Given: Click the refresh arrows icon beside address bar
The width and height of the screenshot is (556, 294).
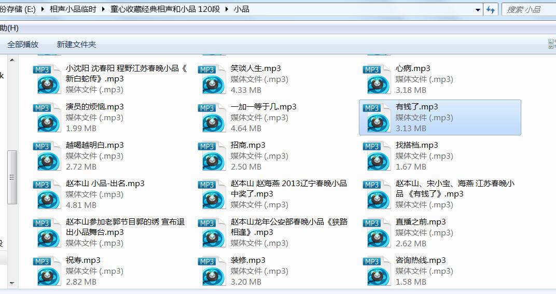Looking at the screenshot, I should (x=491, y=9).
